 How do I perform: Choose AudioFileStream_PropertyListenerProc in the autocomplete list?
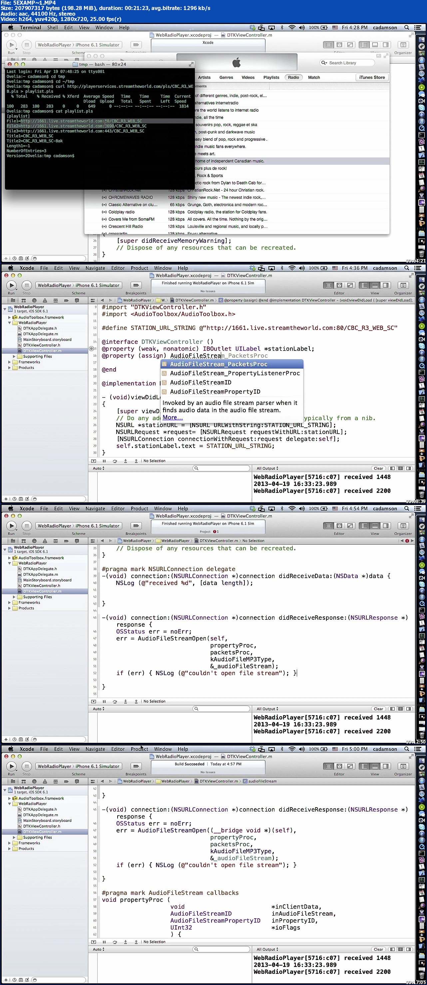(232, 373)
